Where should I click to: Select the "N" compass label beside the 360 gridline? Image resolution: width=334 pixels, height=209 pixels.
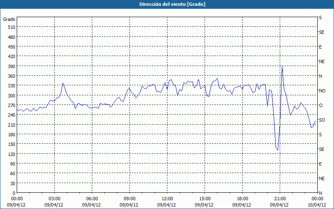(x=320, y=76)
